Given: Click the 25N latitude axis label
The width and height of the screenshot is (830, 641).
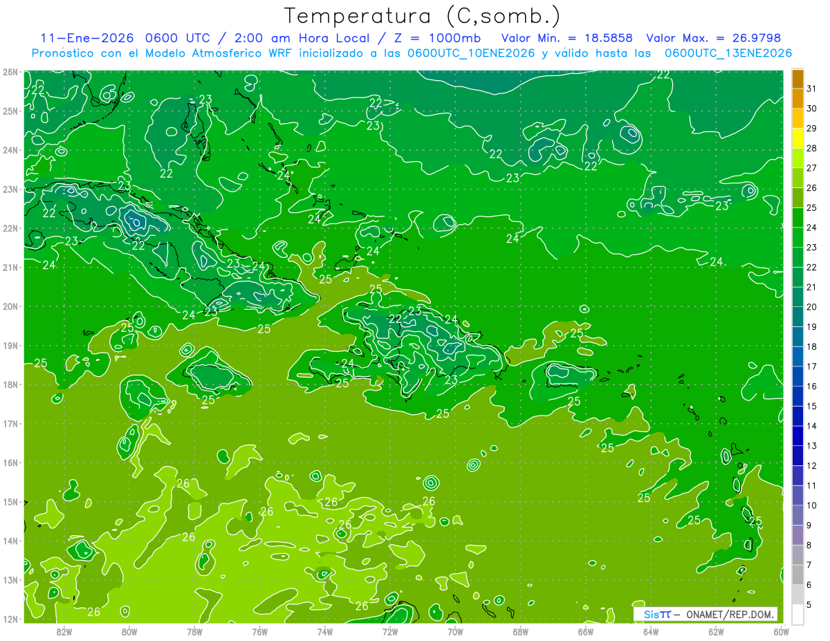Looking at the screenshot, I should click(10, 111).
